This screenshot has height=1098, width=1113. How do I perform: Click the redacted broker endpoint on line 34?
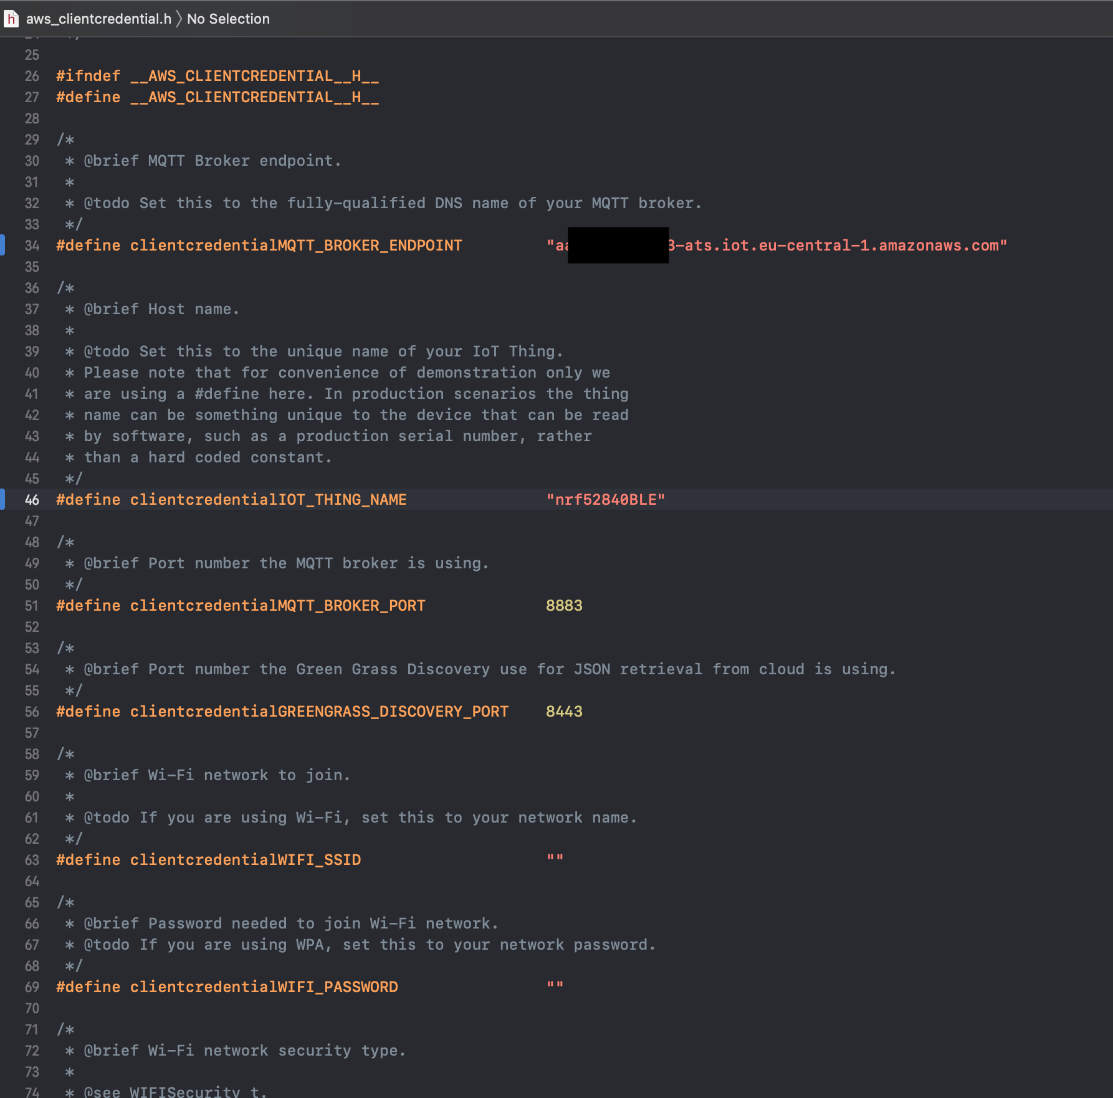(617, 245)
